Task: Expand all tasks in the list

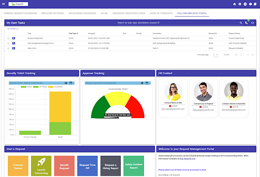Action: pyautogui.click(x=13, y=29)
